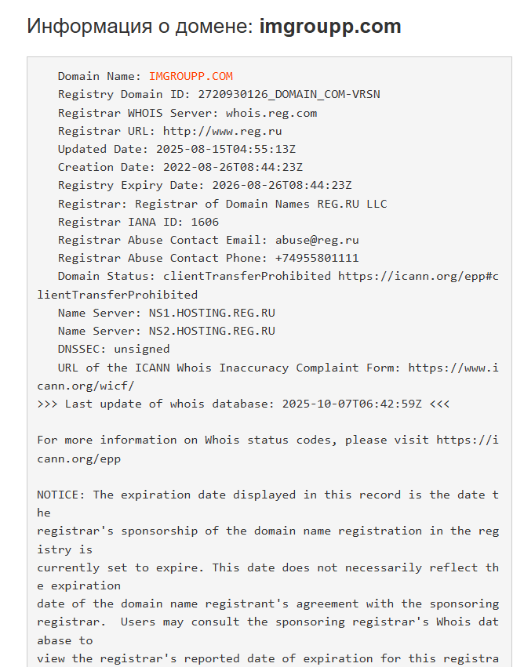Click the Registrar IANA ID 1606
Screen dimensions: 524x667
[205, 222]
